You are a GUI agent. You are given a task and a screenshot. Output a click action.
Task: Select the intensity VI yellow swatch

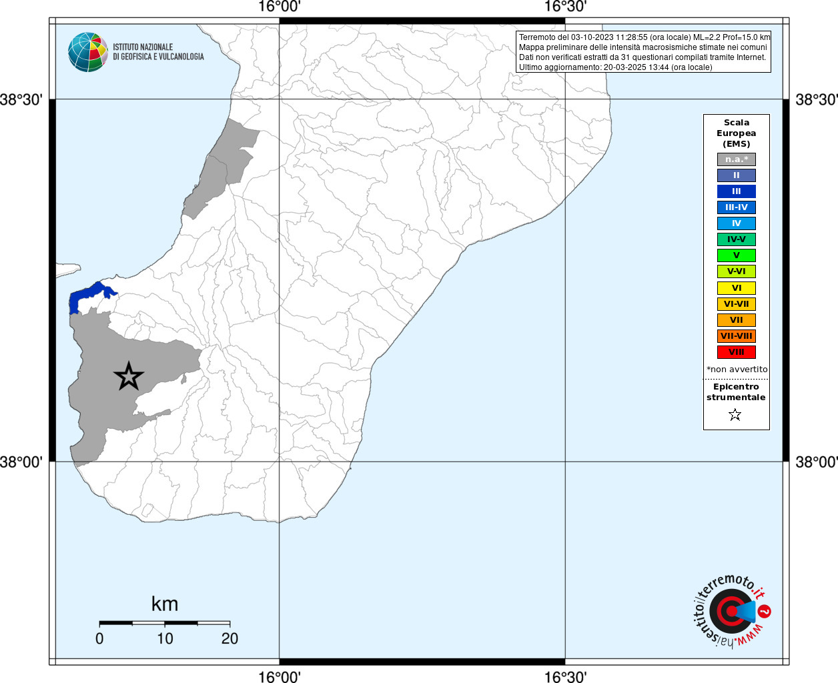[x=737, y=288]
